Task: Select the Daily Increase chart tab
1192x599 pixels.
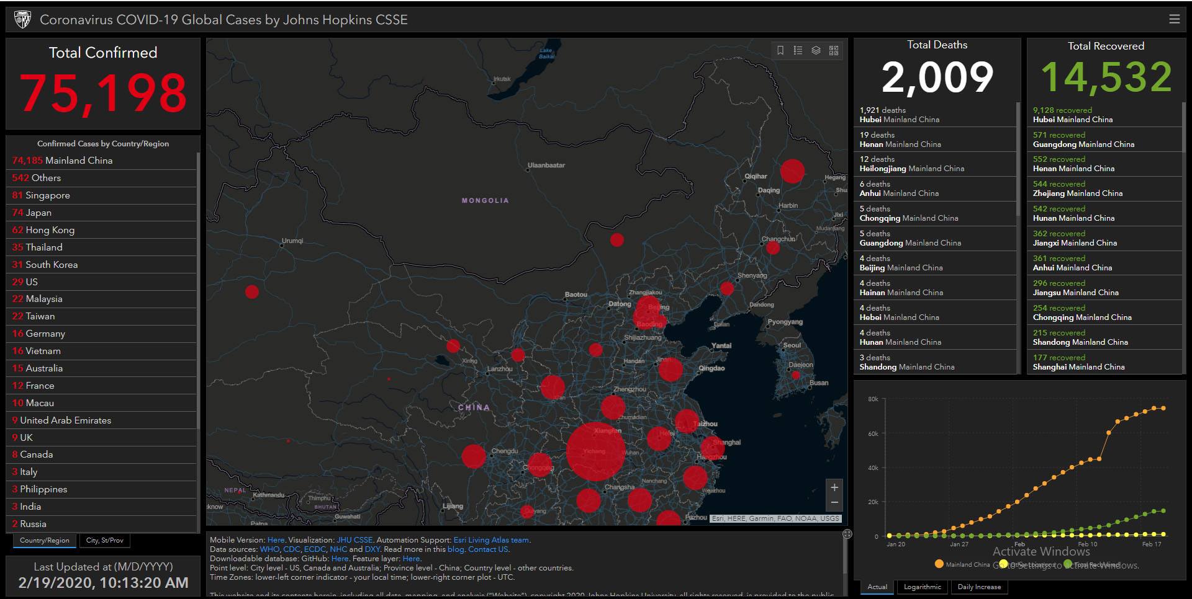Action: pyautogui.click(x=979, y=587)
